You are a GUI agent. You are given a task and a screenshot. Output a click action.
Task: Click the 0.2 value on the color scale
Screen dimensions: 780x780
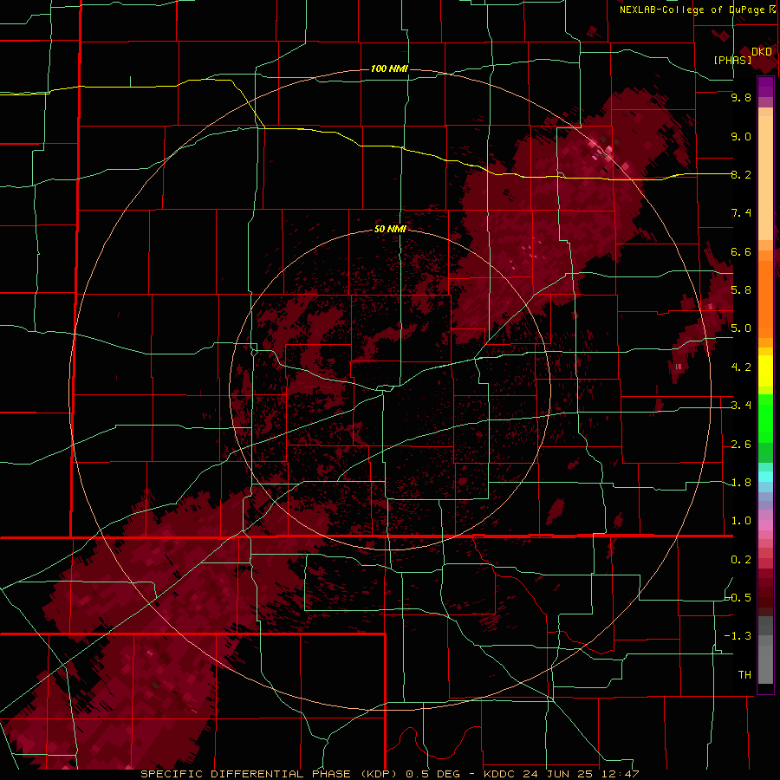tap(741, 560)
